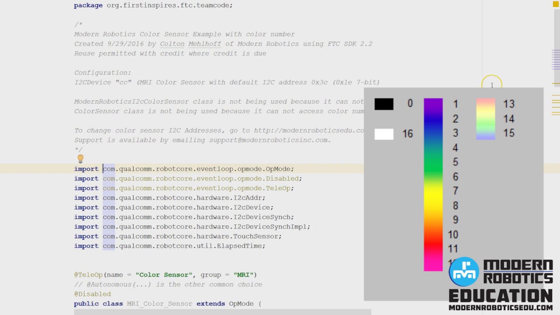Click the I2CDevice "cc" comment line
560x315 pixels.
(x=227, y=82)
